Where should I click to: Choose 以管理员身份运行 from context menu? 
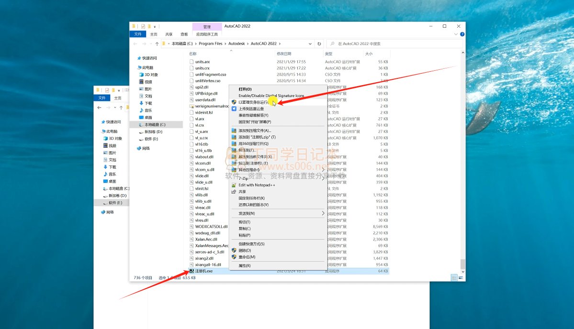pos(253,102)
